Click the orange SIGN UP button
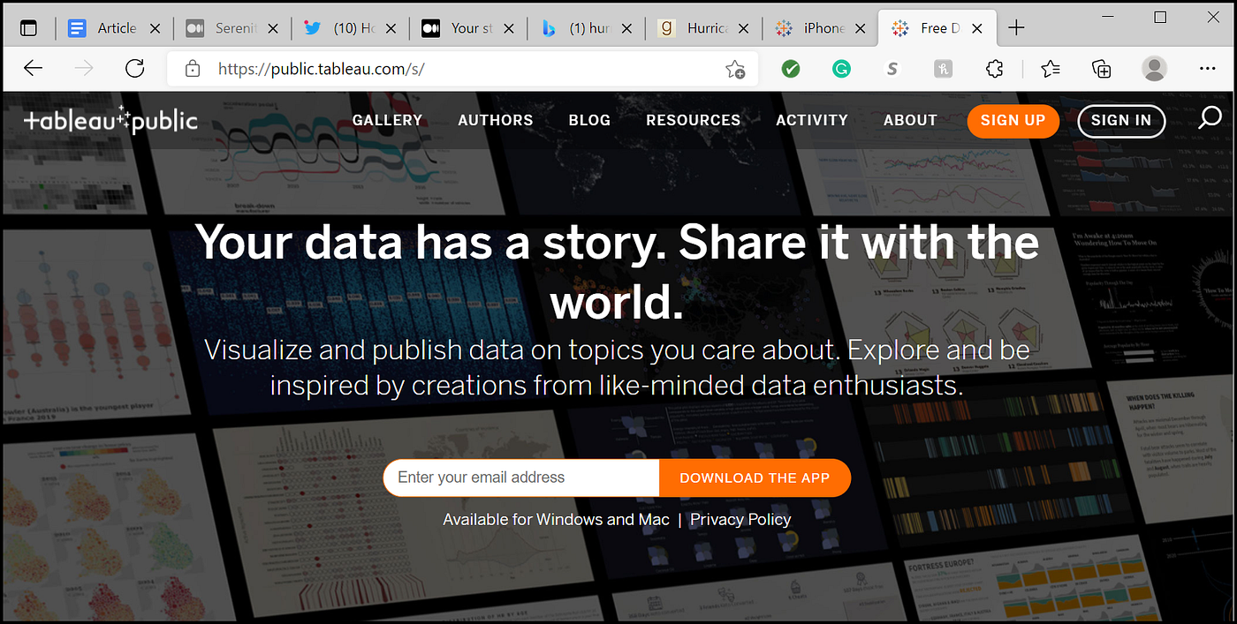Image resolution: width=1237 pixels, height=624 pixels. click(1013, 121)
